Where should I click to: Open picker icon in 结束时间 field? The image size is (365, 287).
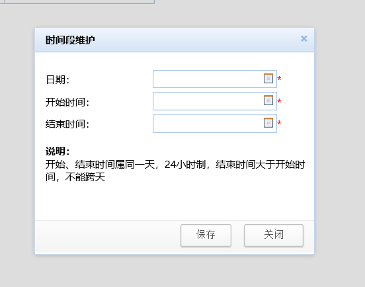(268, 122)
